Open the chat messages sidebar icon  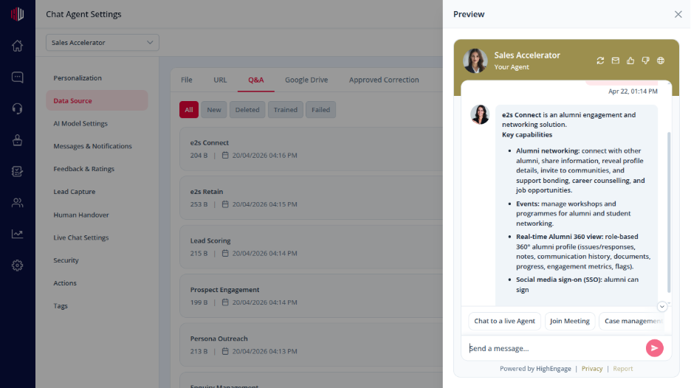(17, 77)
